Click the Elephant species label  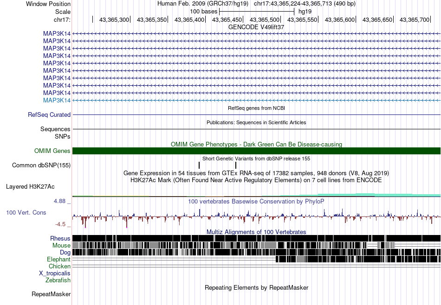[58, 259]
